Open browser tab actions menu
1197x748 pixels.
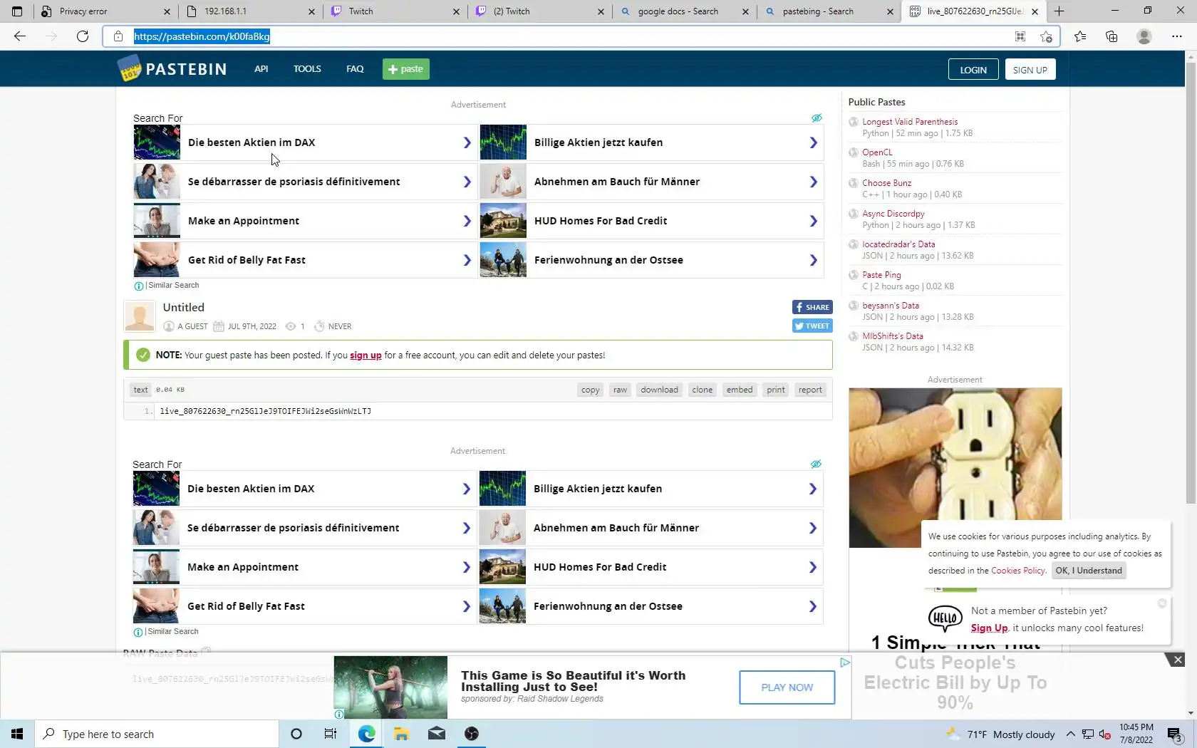coord(17,11)
